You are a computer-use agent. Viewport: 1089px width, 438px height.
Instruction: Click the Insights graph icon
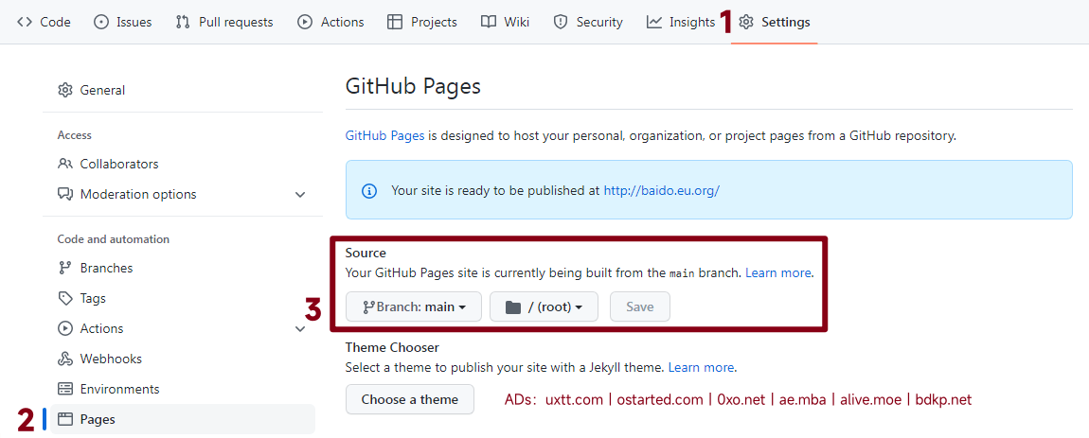(653, 22)
